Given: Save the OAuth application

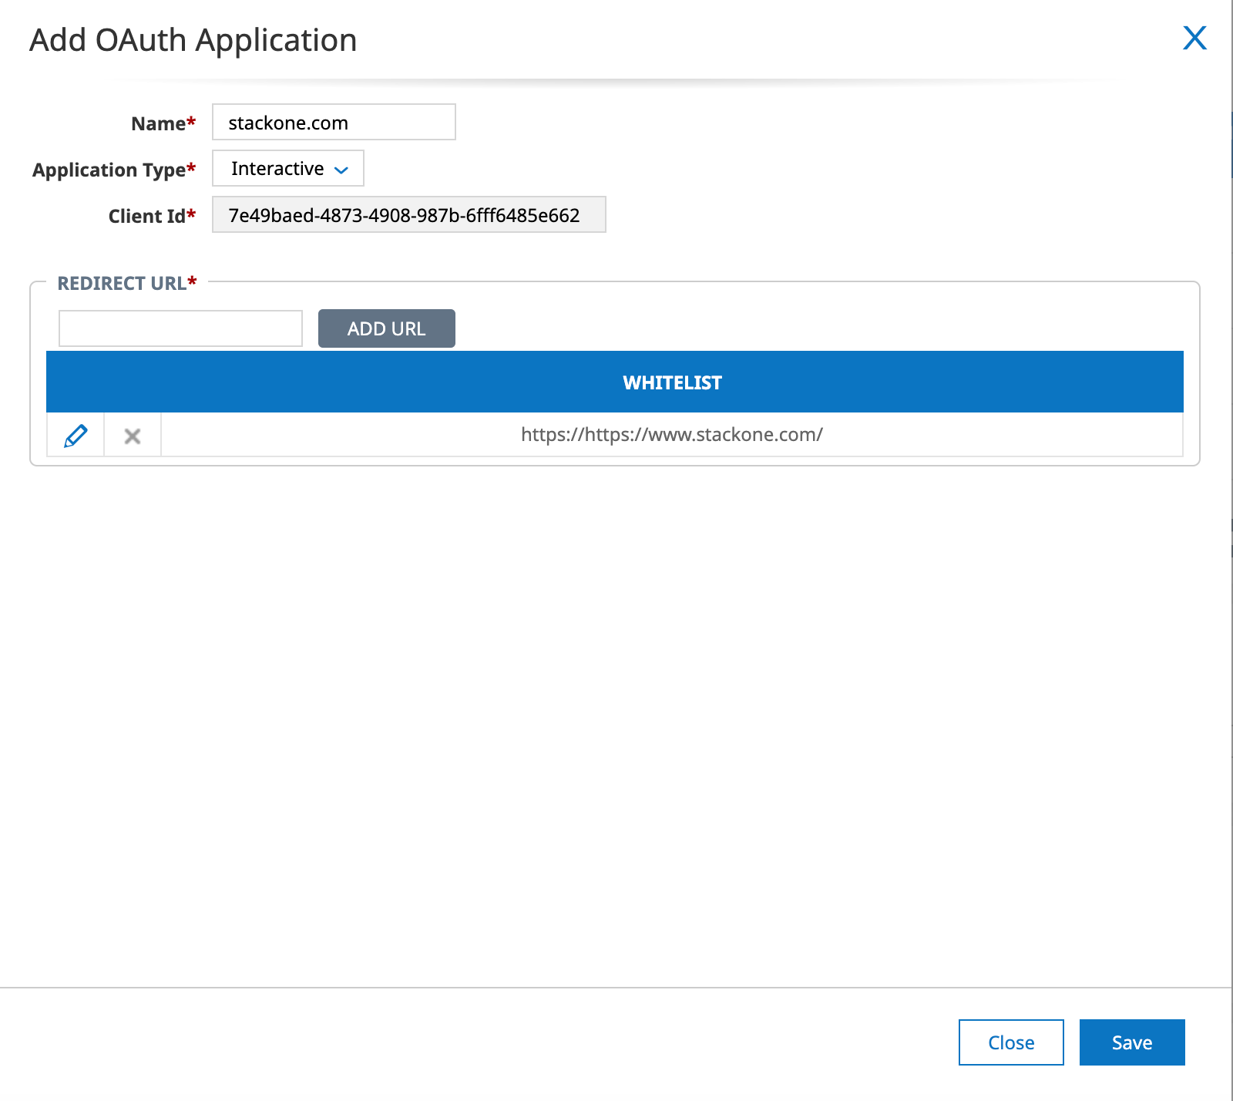Looking at the screenshot, I should (1131, 1042).
